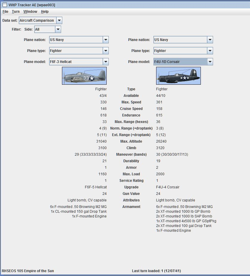The image size is (250, 276).
Task: Click the F6F-3 Hellcat aircraft image
Action: (84, 76)
